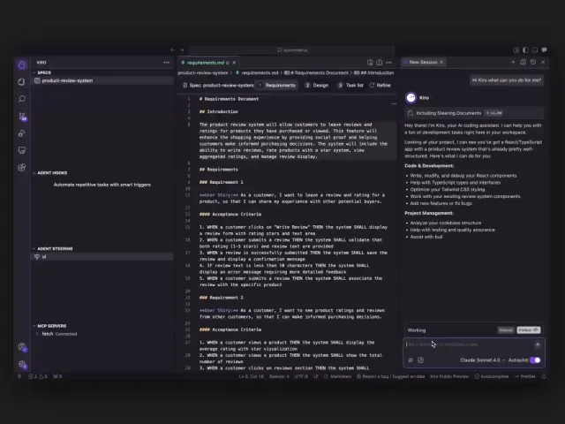Collapse the SPECS section
Image resolution: width=565 pixels, height=424 pixels.
tap(44, 72)
